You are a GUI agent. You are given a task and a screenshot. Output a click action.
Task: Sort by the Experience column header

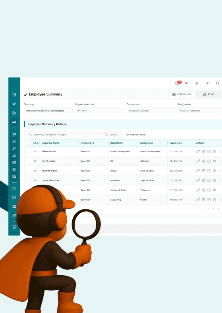[x=175, y=143]
